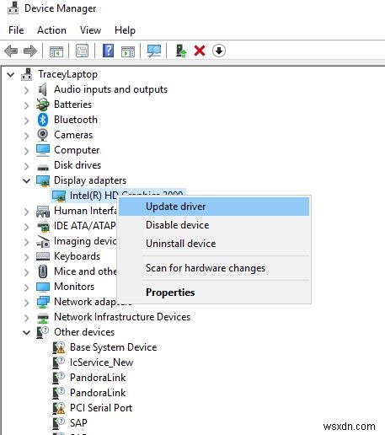Open the Action menu
Screen dimensions: 385x435
(x=51, y=30)
